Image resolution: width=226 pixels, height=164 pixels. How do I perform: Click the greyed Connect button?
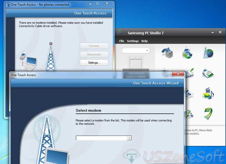[x=94, y=46]
